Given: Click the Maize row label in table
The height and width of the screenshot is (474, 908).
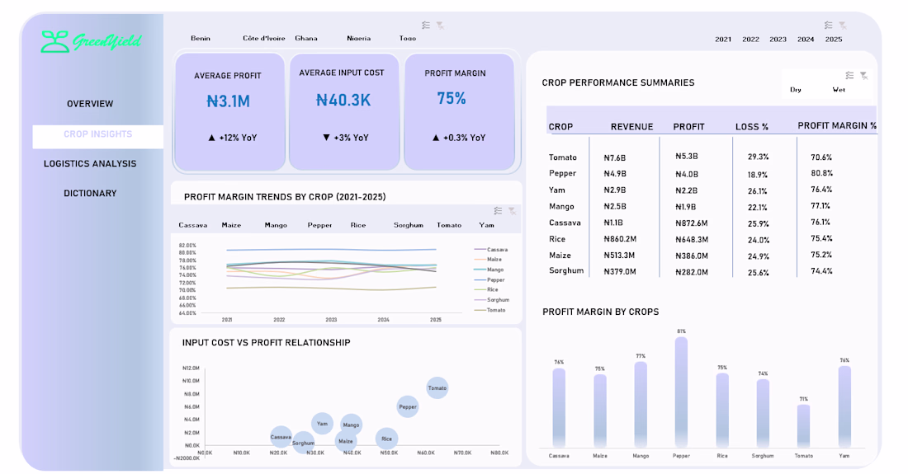Looking at the screenshot, I should click(x=560, y=255).
